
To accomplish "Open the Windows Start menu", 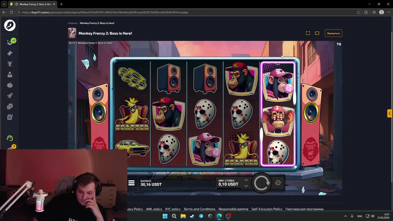I will 165,216.
